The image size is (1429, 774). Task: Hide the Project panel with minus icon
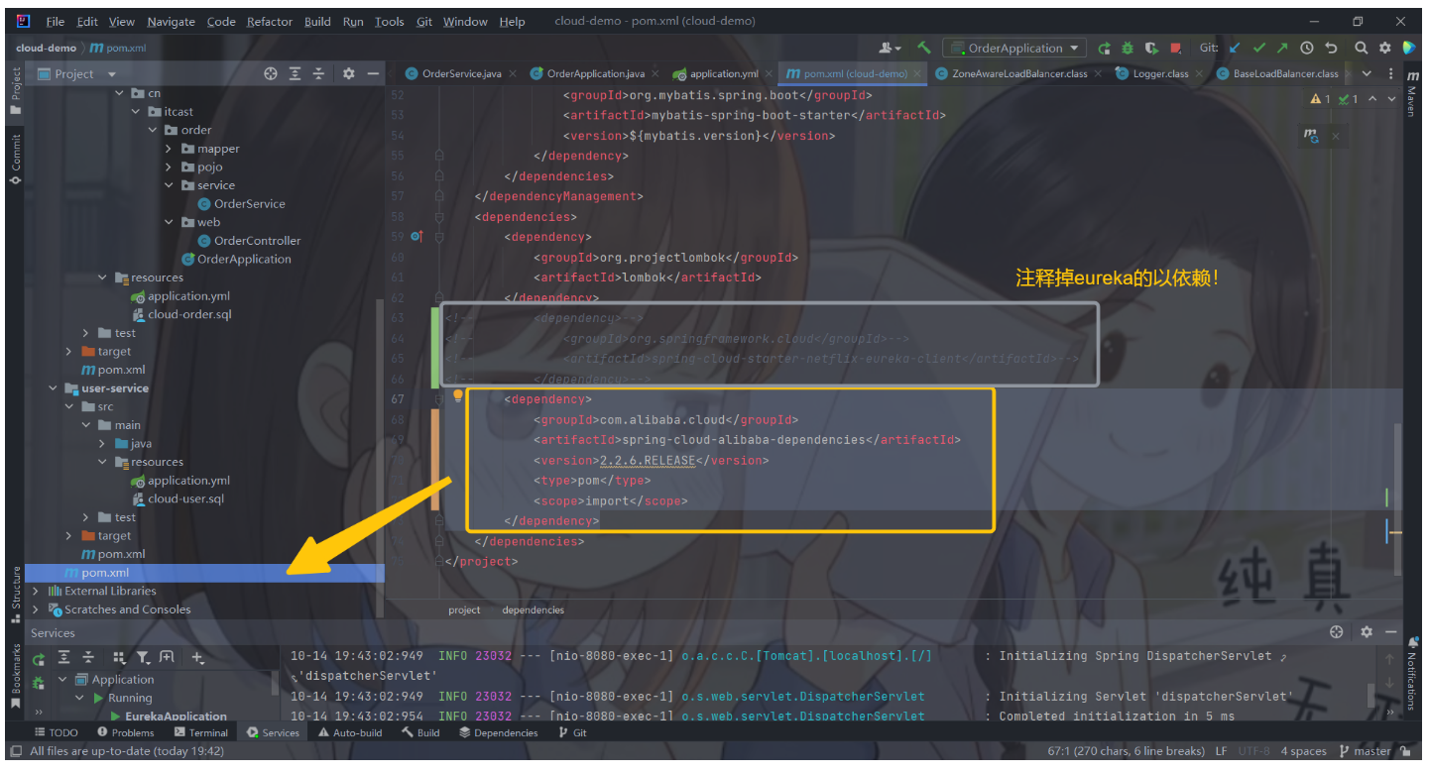(373, 73)
